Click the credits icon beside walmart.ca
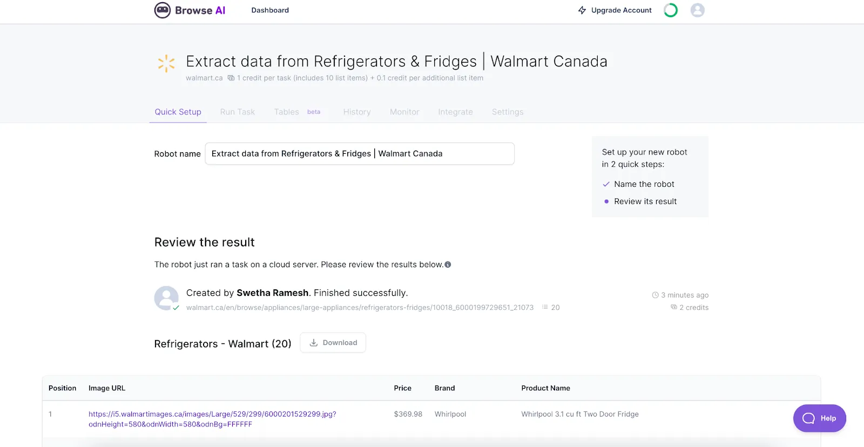 coord(231,78)
